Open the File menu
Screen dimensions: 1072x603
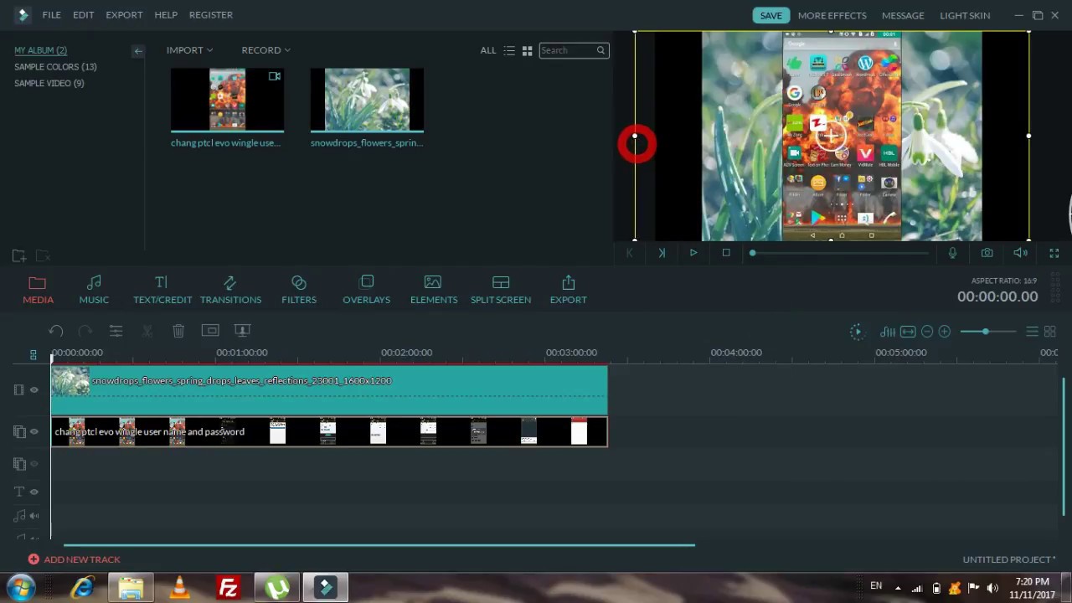click(51, 15)
